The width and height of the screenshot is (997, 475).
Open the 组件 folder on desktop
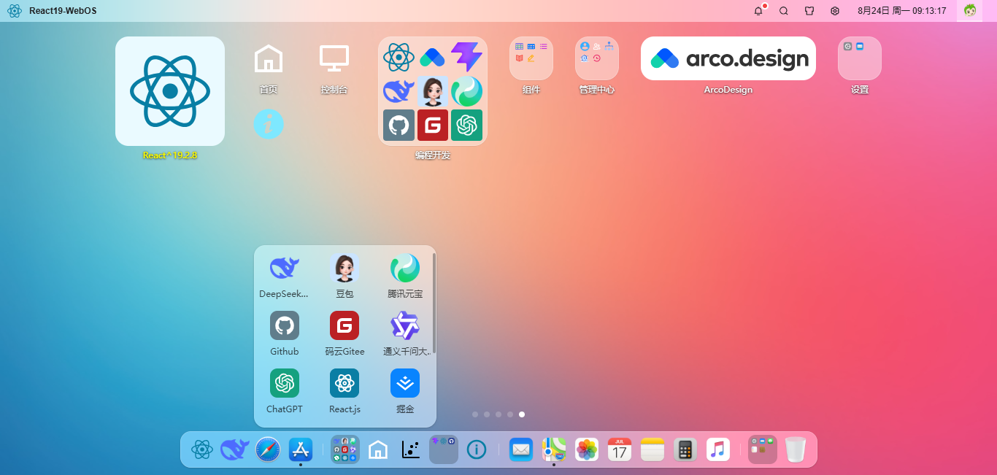point(531,58)
